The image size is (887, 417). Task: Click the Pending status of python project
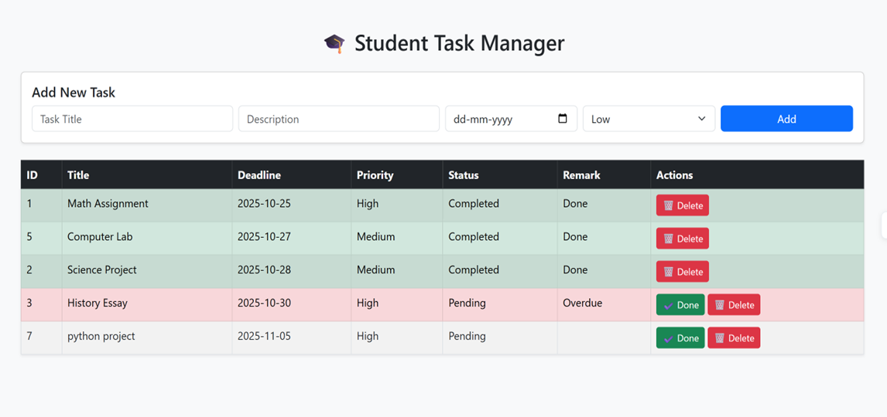(x=467, y=337)
